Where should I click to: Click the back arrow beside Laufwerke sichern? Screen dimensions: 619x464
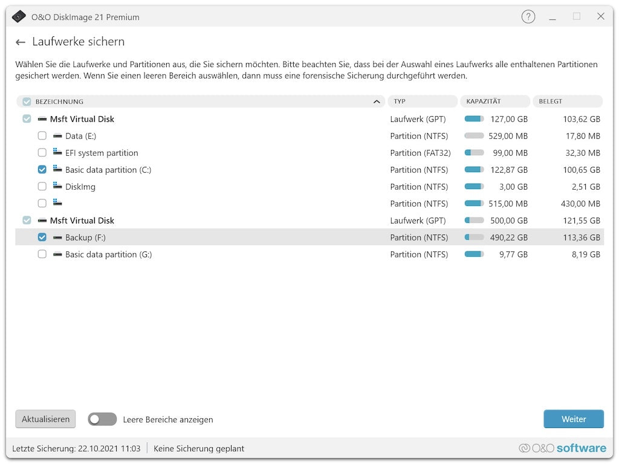21,42
